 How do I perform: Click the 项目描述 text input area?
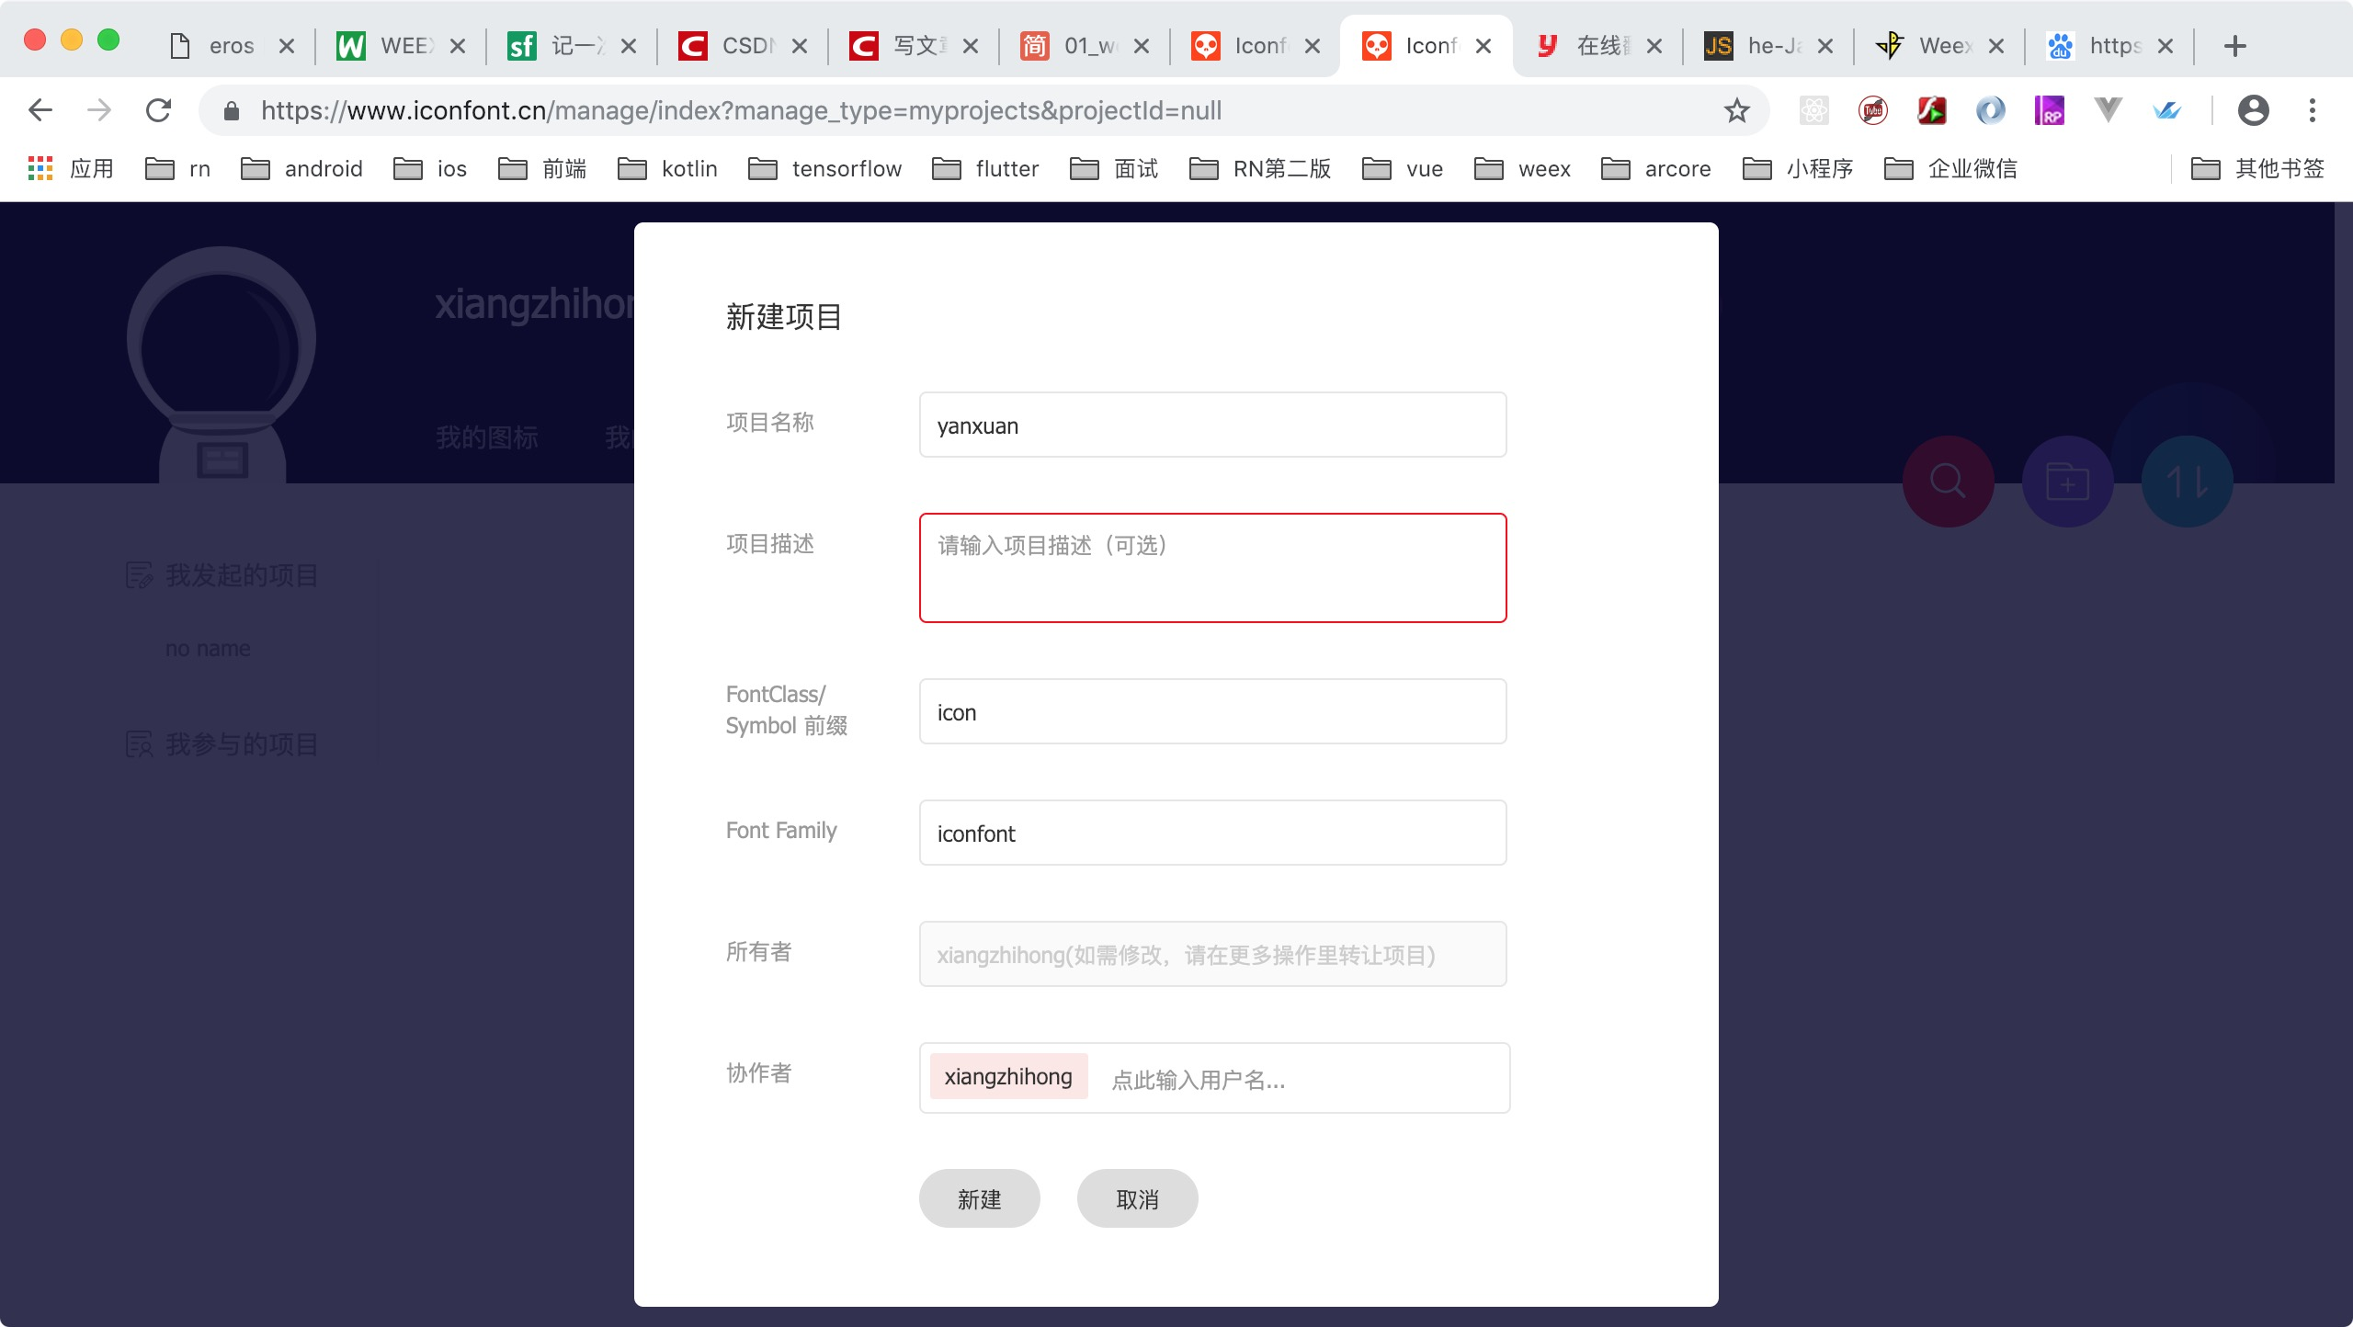click(x=1211, y=567)
